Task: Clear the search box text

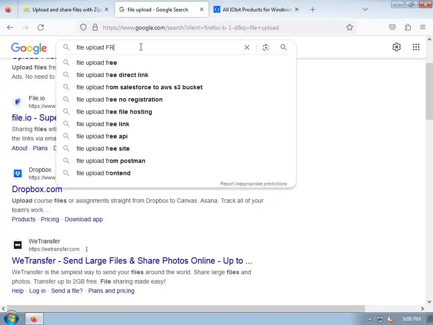Action: (x=247, y=47)
